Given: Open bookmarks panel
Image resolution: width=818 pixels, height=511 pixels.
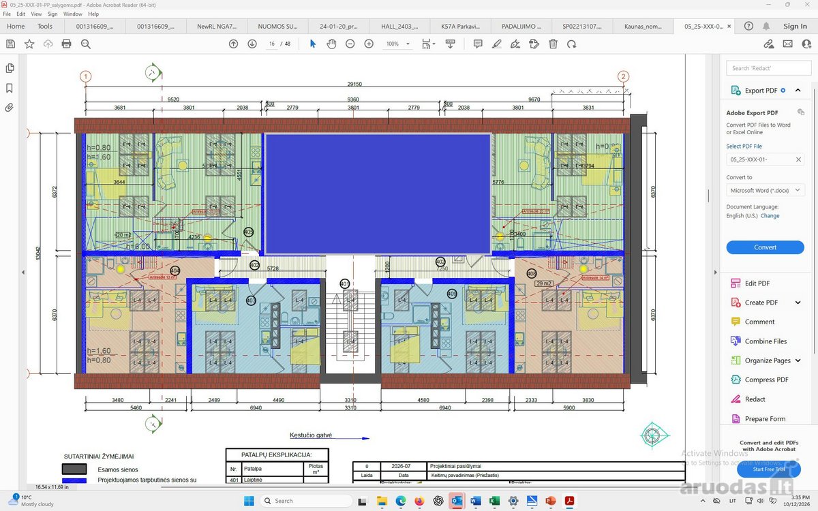Looking at the screenshot, I should click(x=10, y=88).
